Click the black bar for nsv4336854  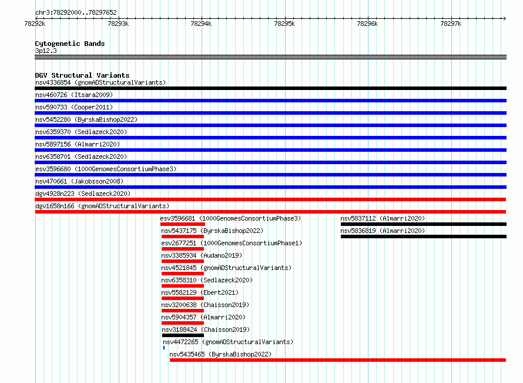pos(270,88)
